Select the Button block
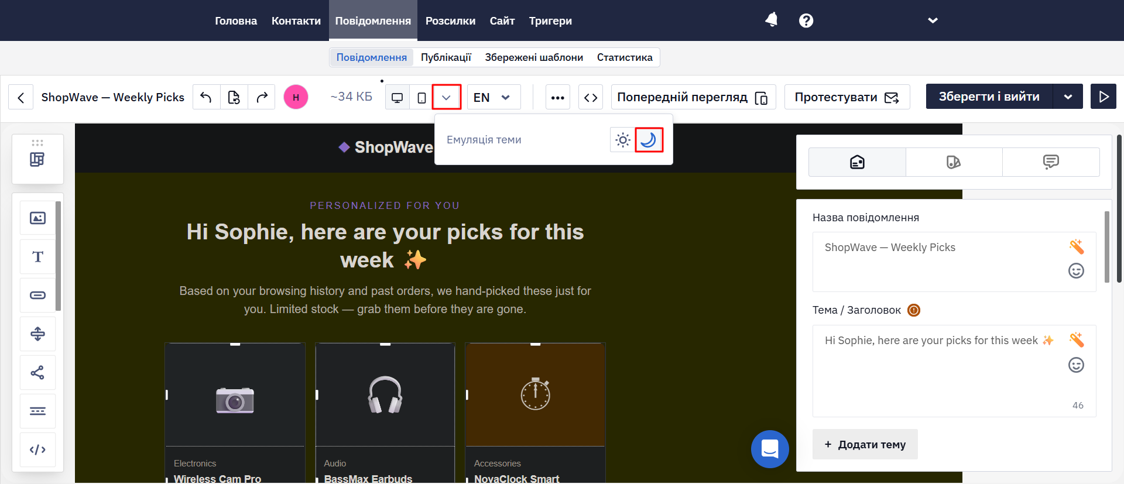 (37, 295)
